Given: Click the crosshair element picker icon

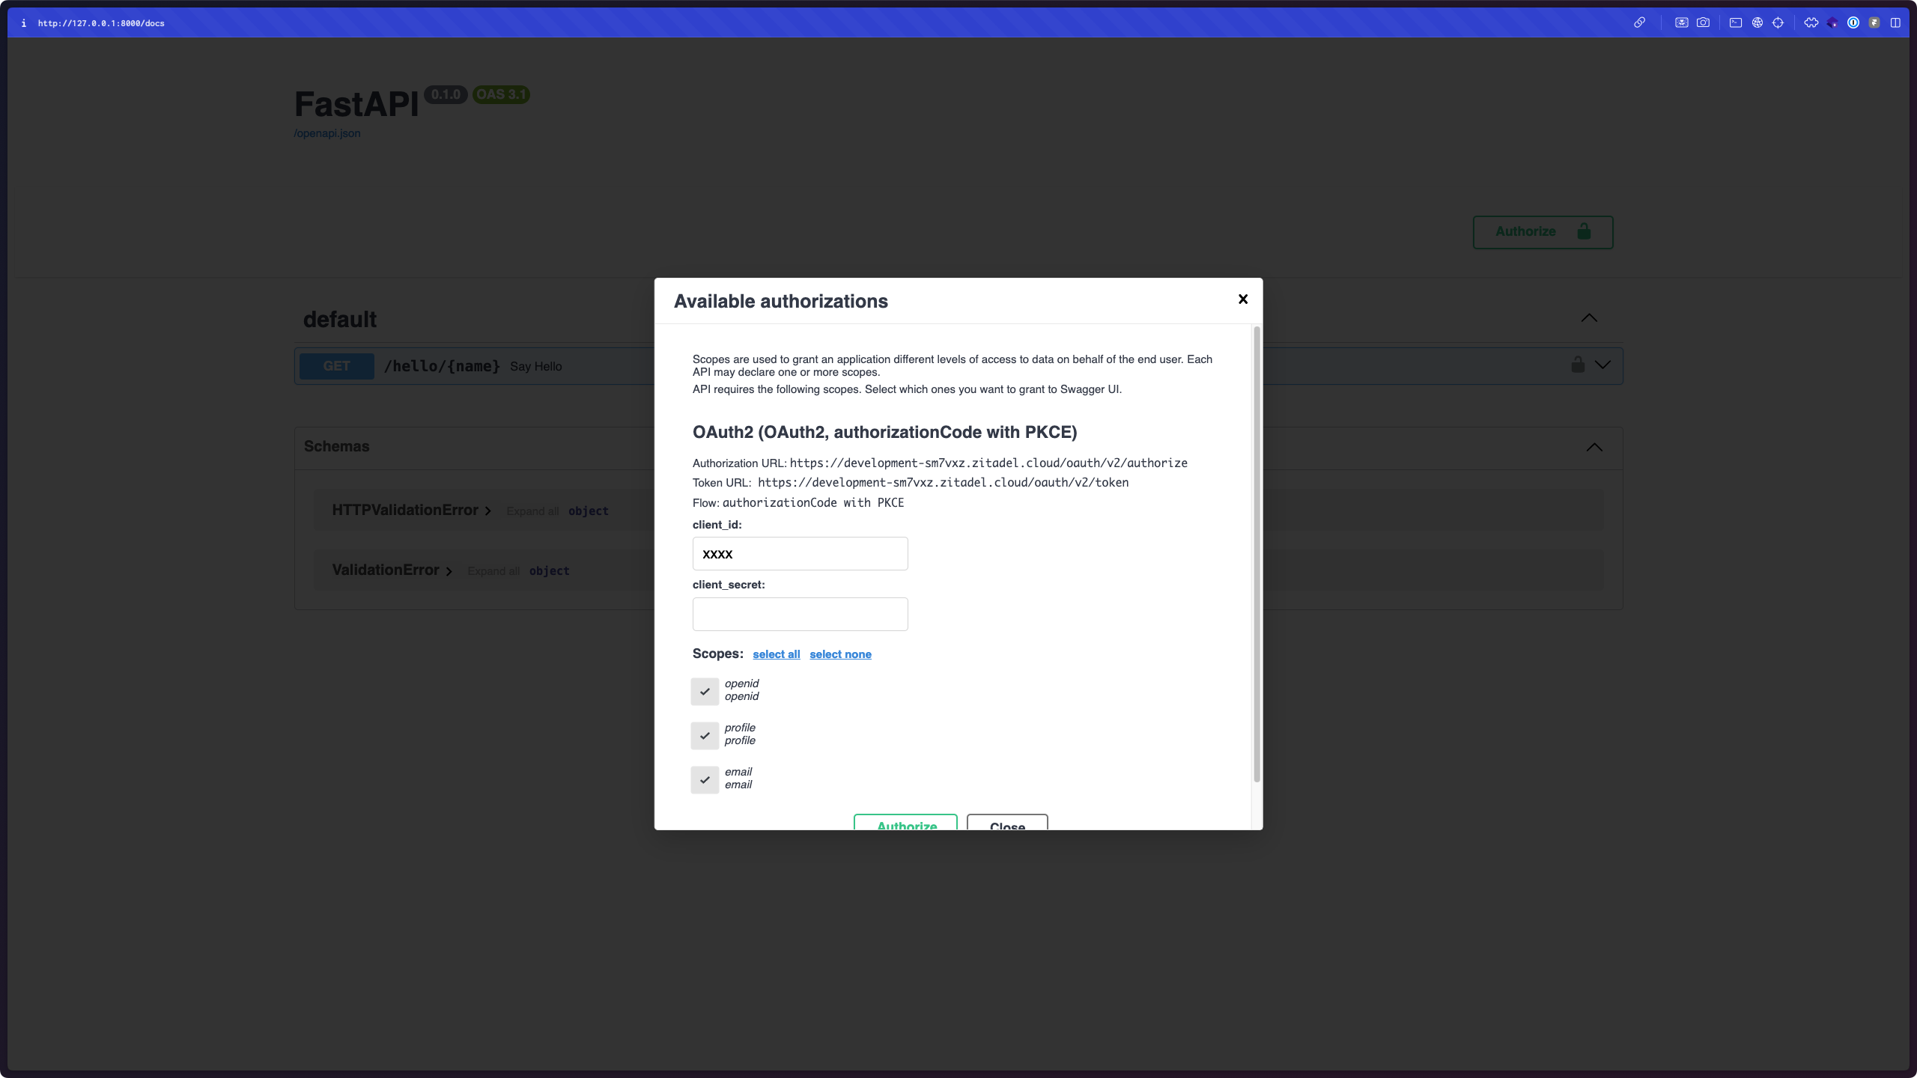Looking at the screenshot, I should [x=1778, y=22].
